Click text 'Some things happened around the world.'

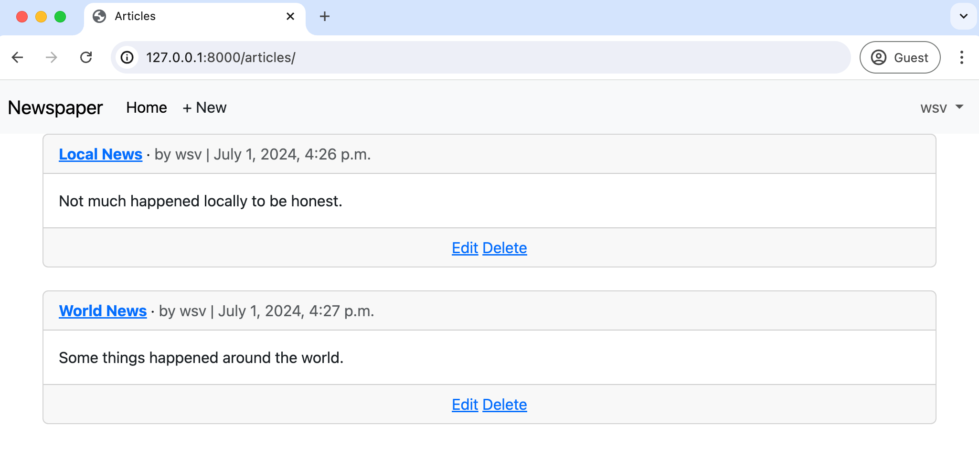click(201, 358)
